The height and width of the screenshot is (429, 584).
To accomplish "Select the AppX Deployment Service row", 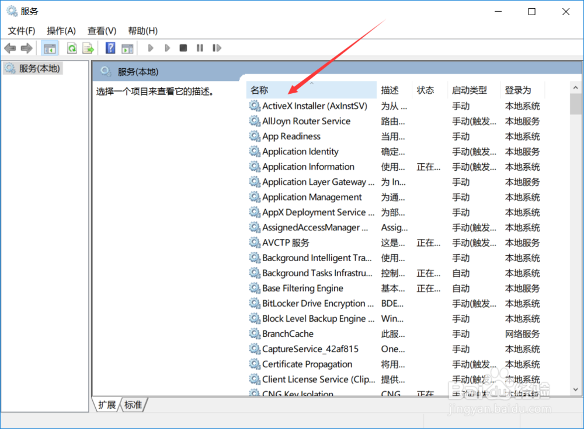I will click(x=394, y=212).
